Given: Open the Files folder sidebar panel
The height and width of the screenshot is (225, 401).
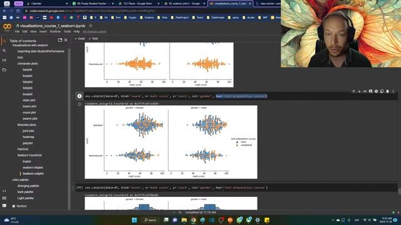Looking at the screenshot, I should click(x=4, y=69).
